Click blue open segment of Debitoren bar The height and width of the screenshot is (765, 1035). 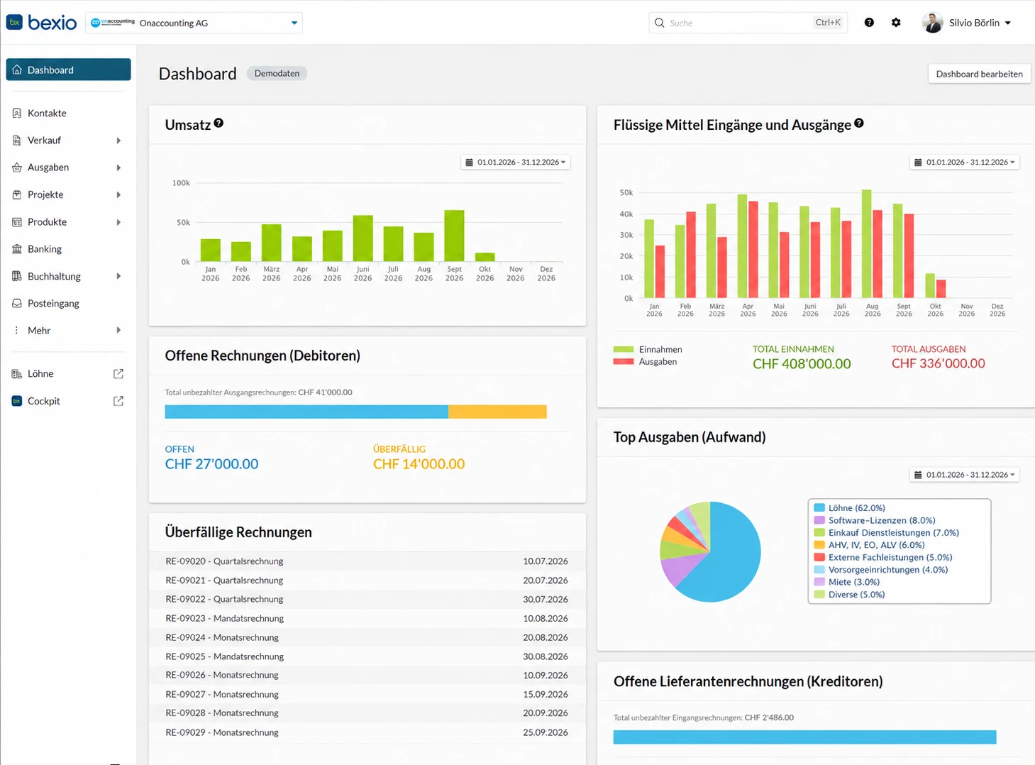pos(306,412)
